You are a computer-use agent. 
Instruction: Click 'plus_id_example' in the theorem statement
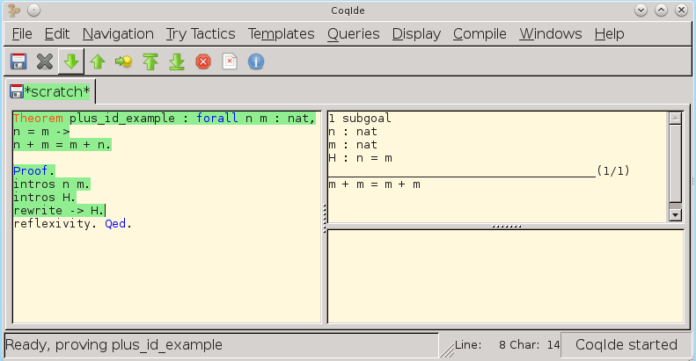click(122, 119)
